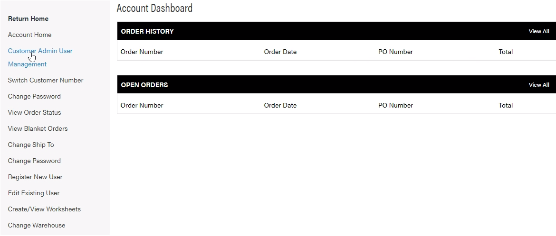Image resolution: width=556 pixels, height=236 pixels.
Task: Select Edit Existing User
Action: (34, 193)
